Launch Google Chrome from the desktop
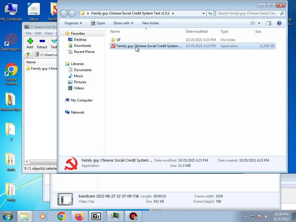This screenshot has height=222, width=296. (x=11, y=74)
